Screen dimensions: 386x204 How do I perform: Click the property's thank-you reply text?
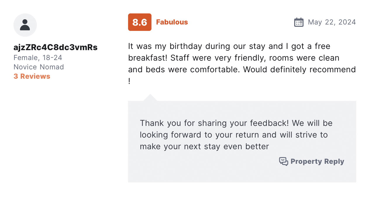pos(236,135)
